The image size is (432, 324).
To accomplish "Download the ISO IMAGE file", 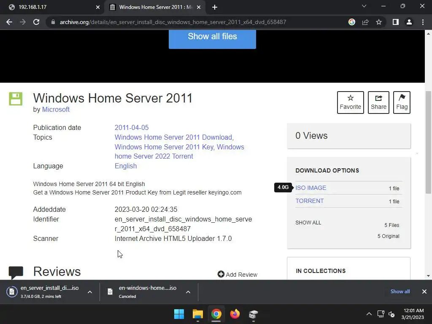I will [311, 188].
